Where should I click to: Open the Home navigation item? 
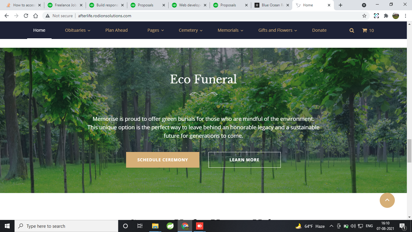pos(39,30)
